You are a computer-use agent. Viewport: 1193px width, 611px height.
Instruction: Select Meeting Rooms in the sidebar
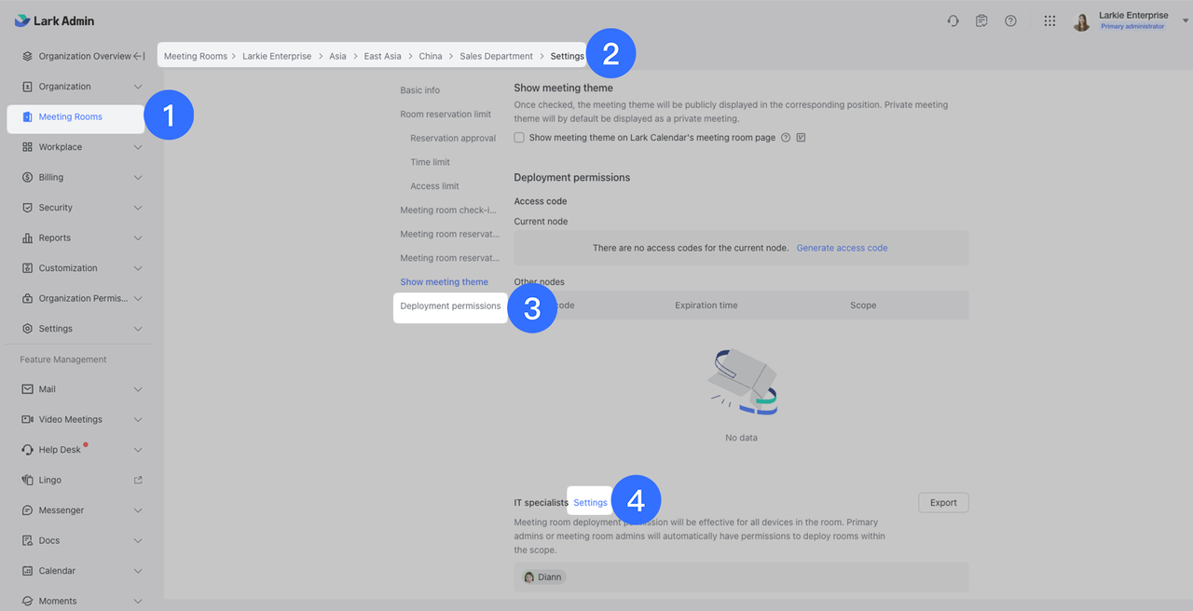[x=71, y=117]
